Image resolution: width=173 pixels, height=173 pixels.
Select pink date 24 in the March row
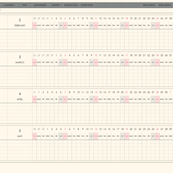[x=158, y=55]
